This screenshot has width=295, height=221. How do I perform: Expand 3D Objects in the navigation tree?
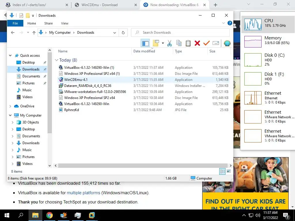13,122
